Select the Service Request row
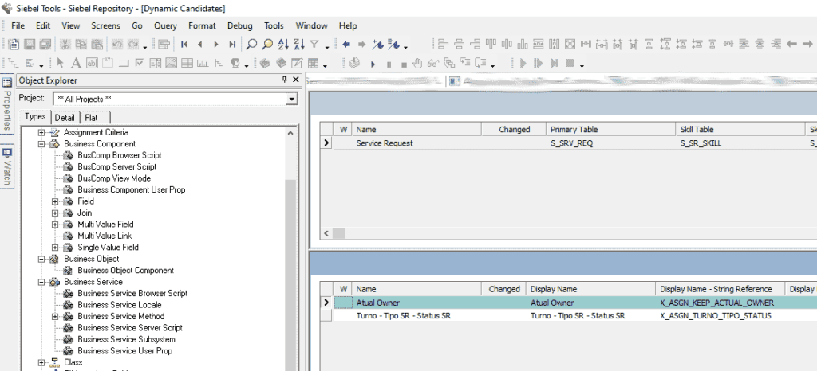Image resolution: width=817 pixels, height=371 pixels. click(568, 143)
